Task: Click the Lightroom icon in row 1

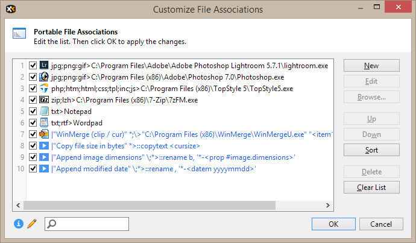Action: coord(44,65)
